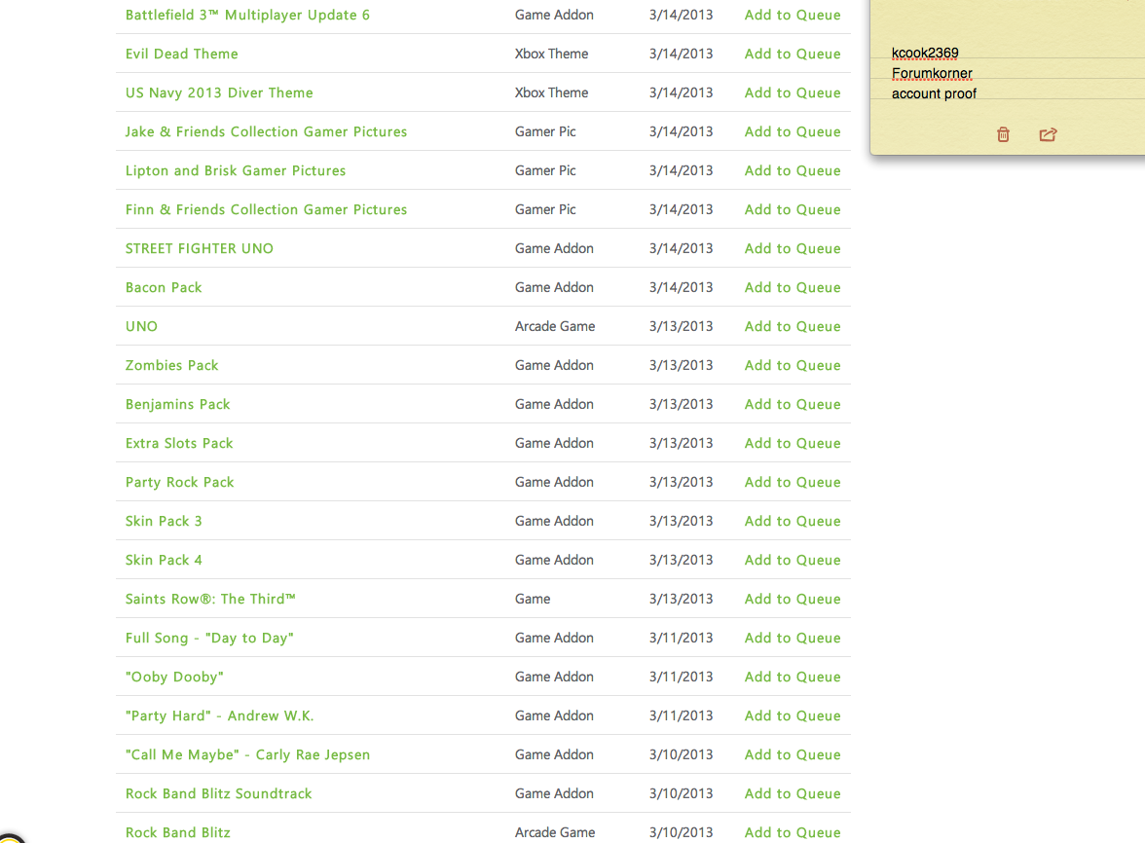Open Party Rock Pack link
The width and height of the screenshot is (1145, 843).
click(179, 482)
